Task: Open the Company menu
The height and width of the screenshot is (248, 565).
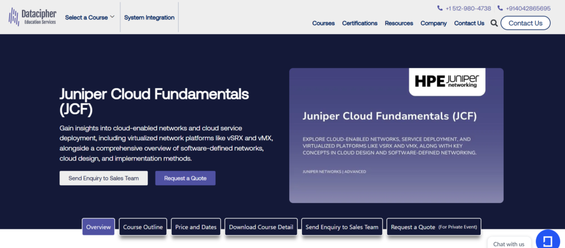Action: 434,23
